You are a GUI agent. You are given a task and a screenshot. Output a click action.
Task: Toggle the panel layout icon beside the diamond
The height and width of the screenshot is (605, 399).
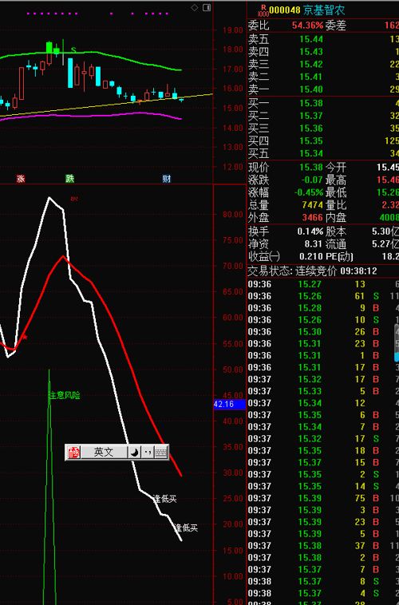pos(207,7)
